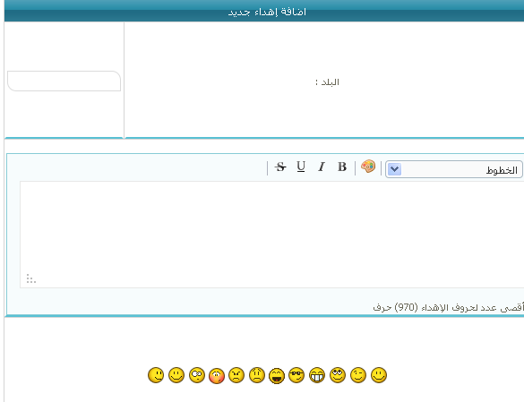
Task: Insert the smirking smiley with crooked smile
Action: point(156,375)
